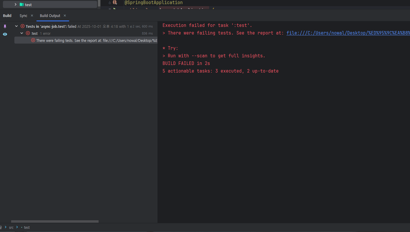Click the build tree horizontal scrollbar
Viewport: 410px width, 232px height.
(55, 221)
